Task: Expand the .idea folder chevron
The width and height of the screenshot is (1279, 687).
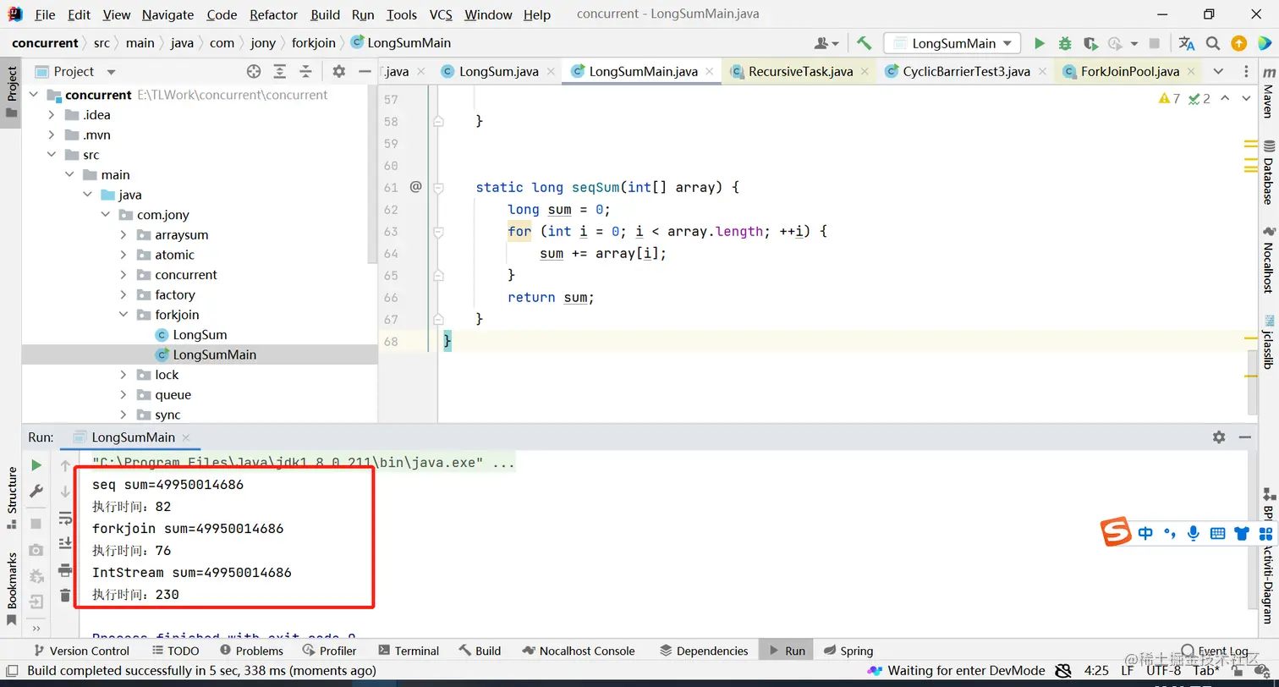Action: click(52, 115)
